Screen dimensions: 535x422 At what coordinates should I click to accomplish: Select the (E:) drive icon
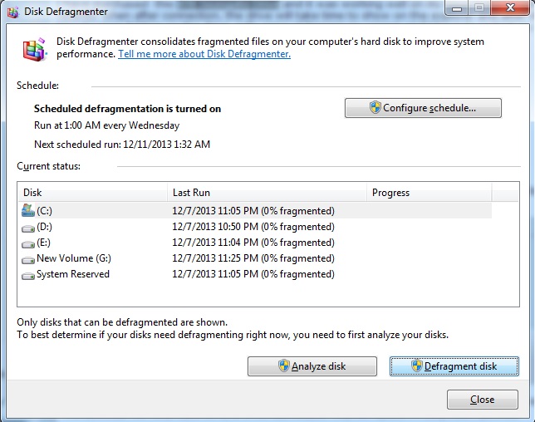point(28,243)
